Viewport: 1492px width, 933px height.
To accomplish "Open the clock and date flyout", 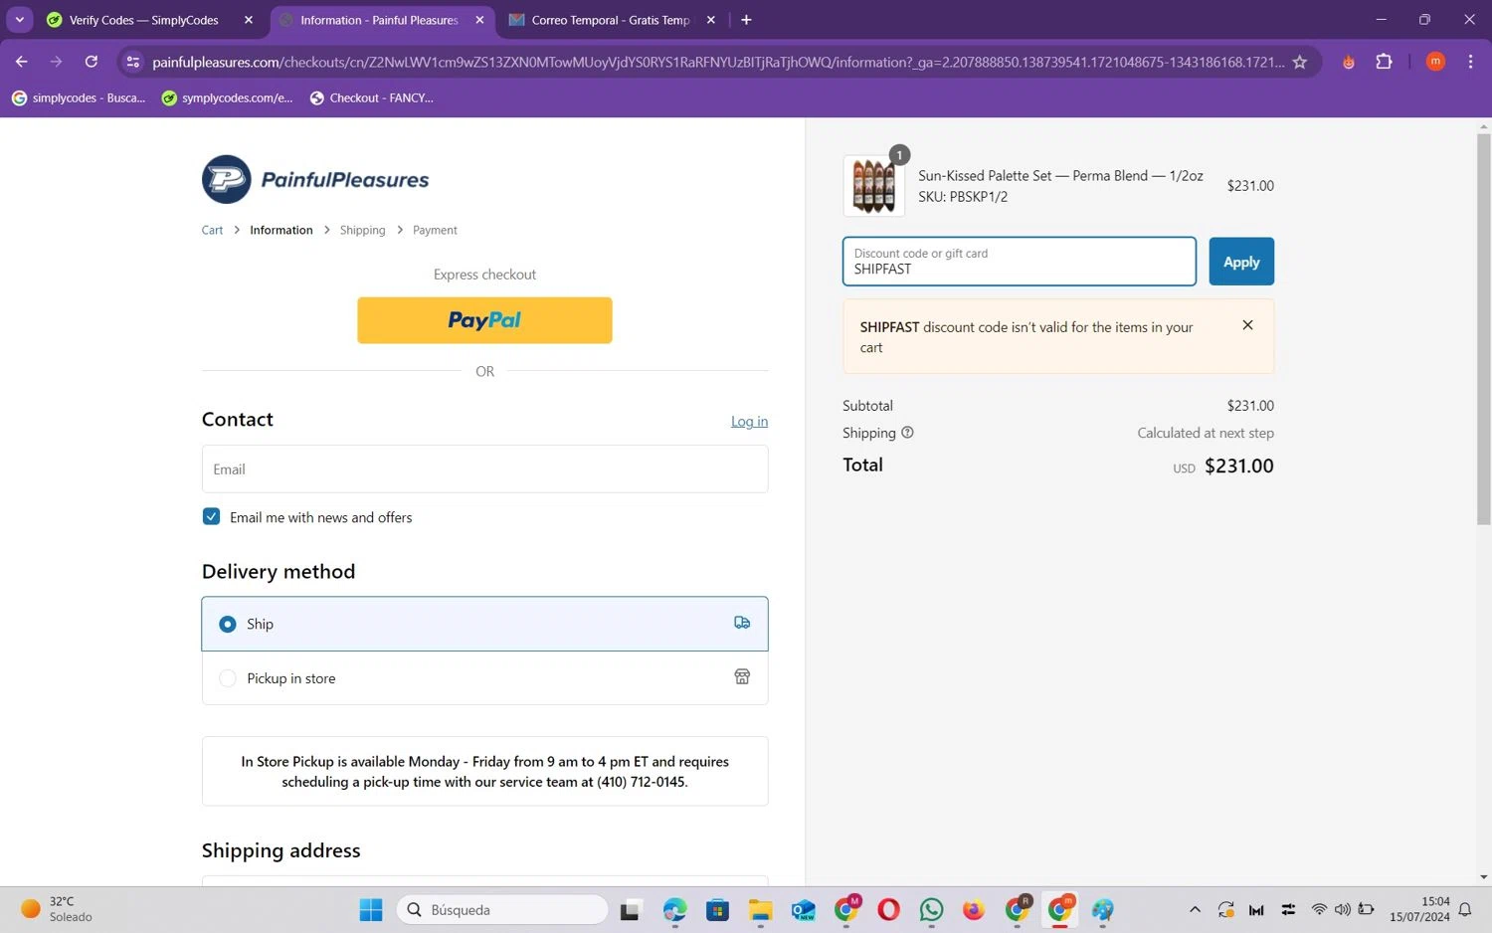I will [x=1419, y=910].
